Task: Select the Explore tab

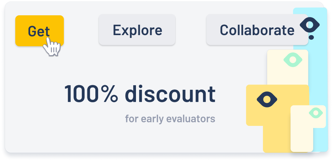Action: coord(137,30)
